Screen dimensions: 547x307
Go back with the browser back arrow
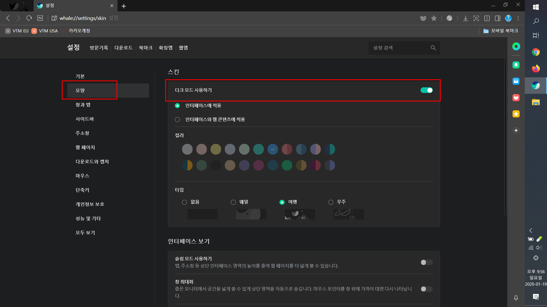click(x=8, y=18)
